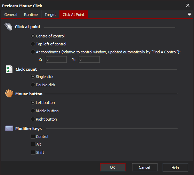The image size is (194, 175).
Task: Click the Cancel button
Action: click(145, 167)
